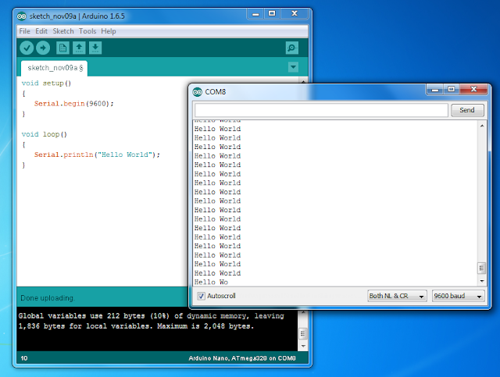Open the Tools menu

[87, 31]
